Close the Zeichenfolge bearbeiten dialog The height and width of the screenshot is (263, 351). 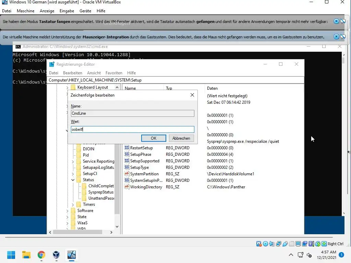(x=192, y=95)
